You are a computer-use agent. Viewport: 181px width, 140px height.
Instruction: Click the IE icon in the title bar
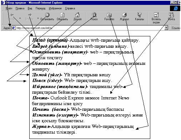coord(3,2)
